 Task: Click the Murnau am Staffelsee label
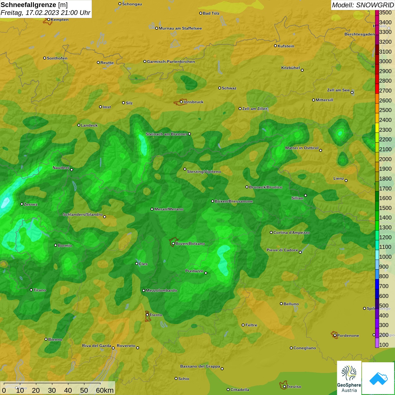[x=180, y=28]
